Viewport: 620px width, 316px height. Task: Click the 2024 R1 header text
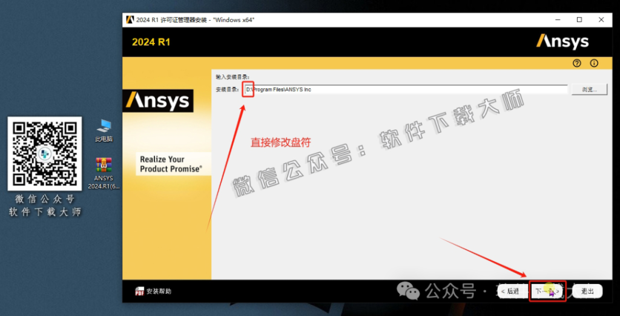[x=151, y=42]
